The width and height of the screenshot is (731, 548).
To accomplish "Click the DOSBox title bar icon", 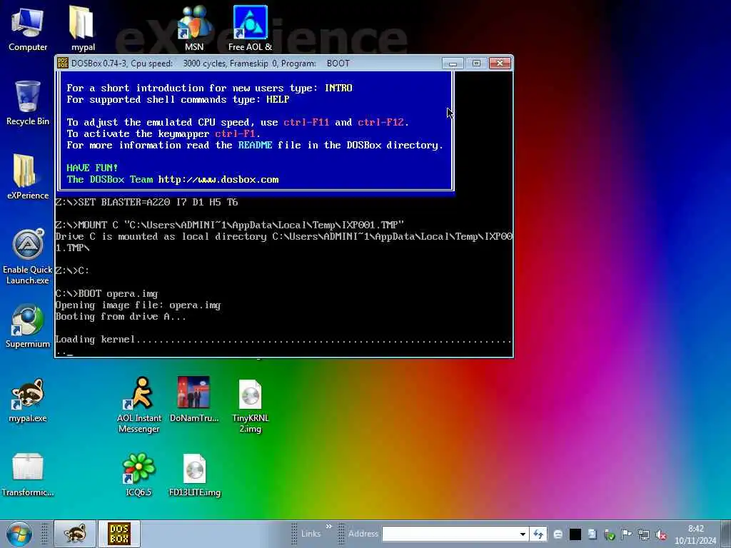I will click(x=63, y=63).
